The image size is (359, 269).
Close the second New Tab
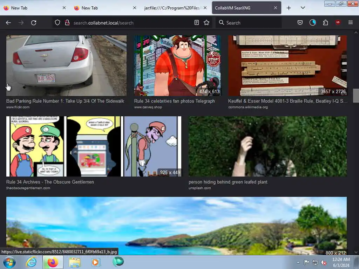point(135,8)
